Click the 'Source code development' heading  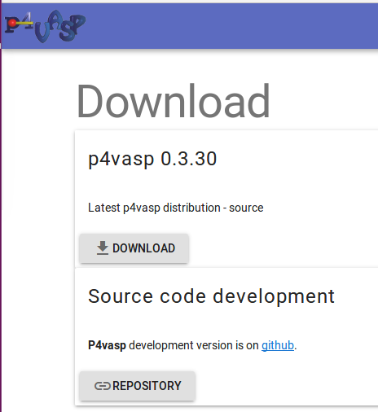click(x=211, y=296)
